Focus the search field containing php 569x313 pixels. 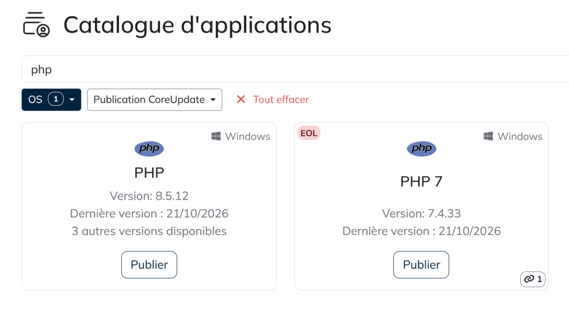[x=296, y=69]
